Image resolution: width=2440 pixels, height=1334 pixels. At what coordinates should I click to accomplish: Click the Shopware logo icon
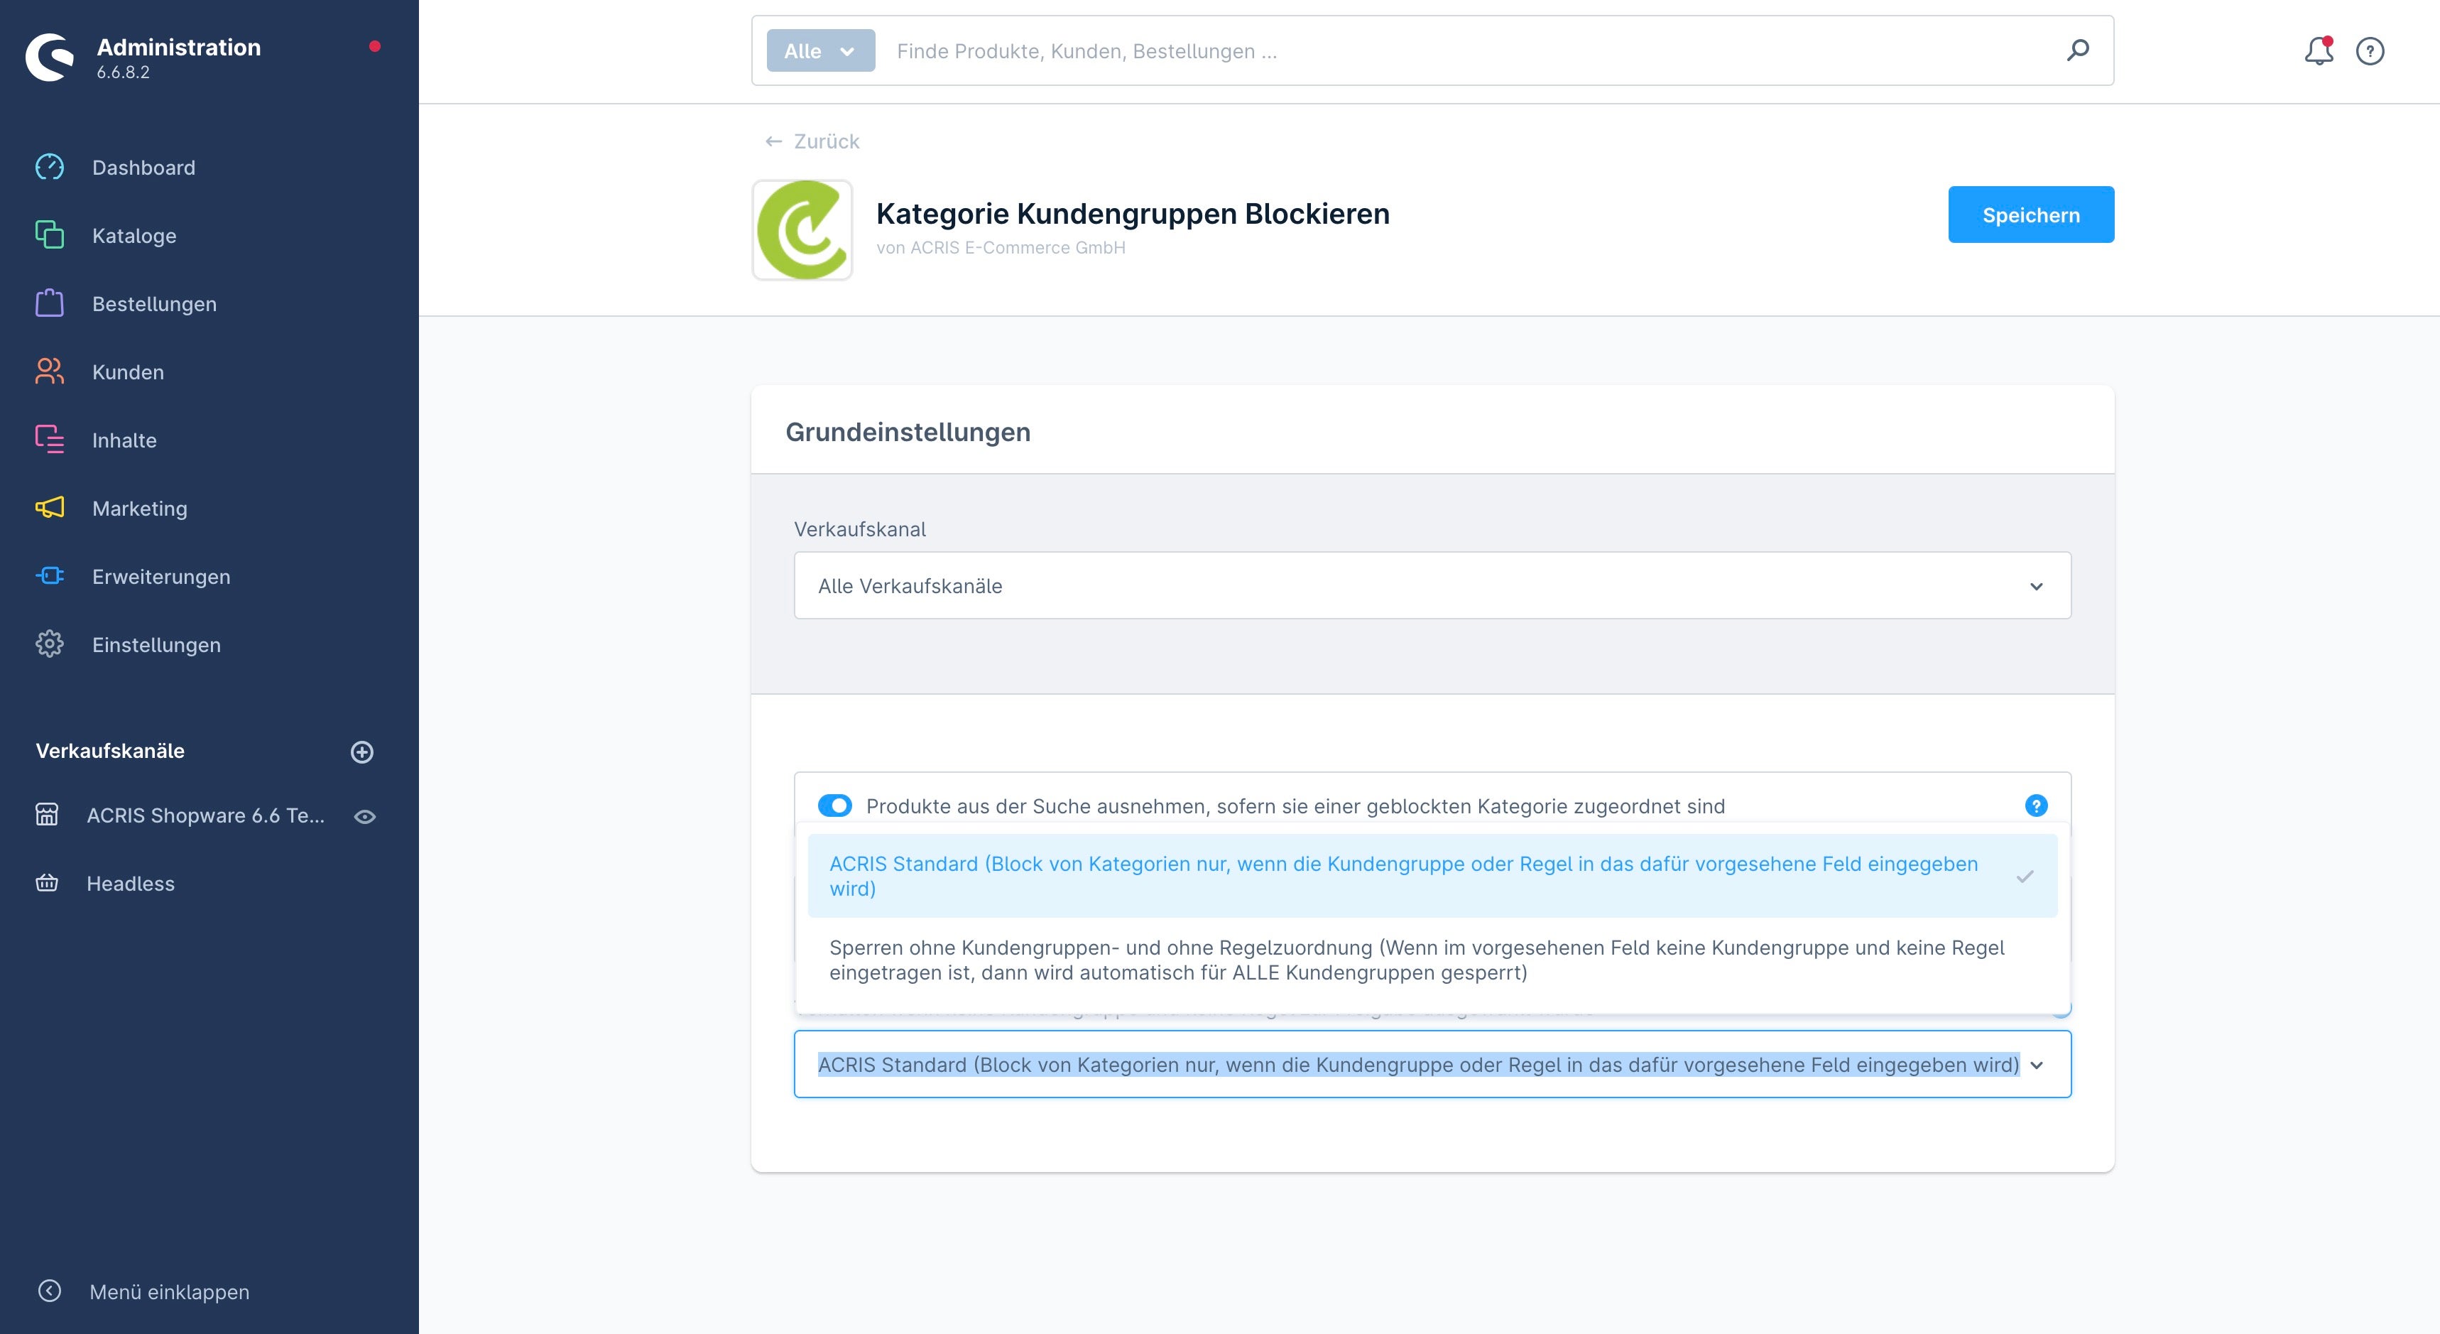click(x=49, y=57)
